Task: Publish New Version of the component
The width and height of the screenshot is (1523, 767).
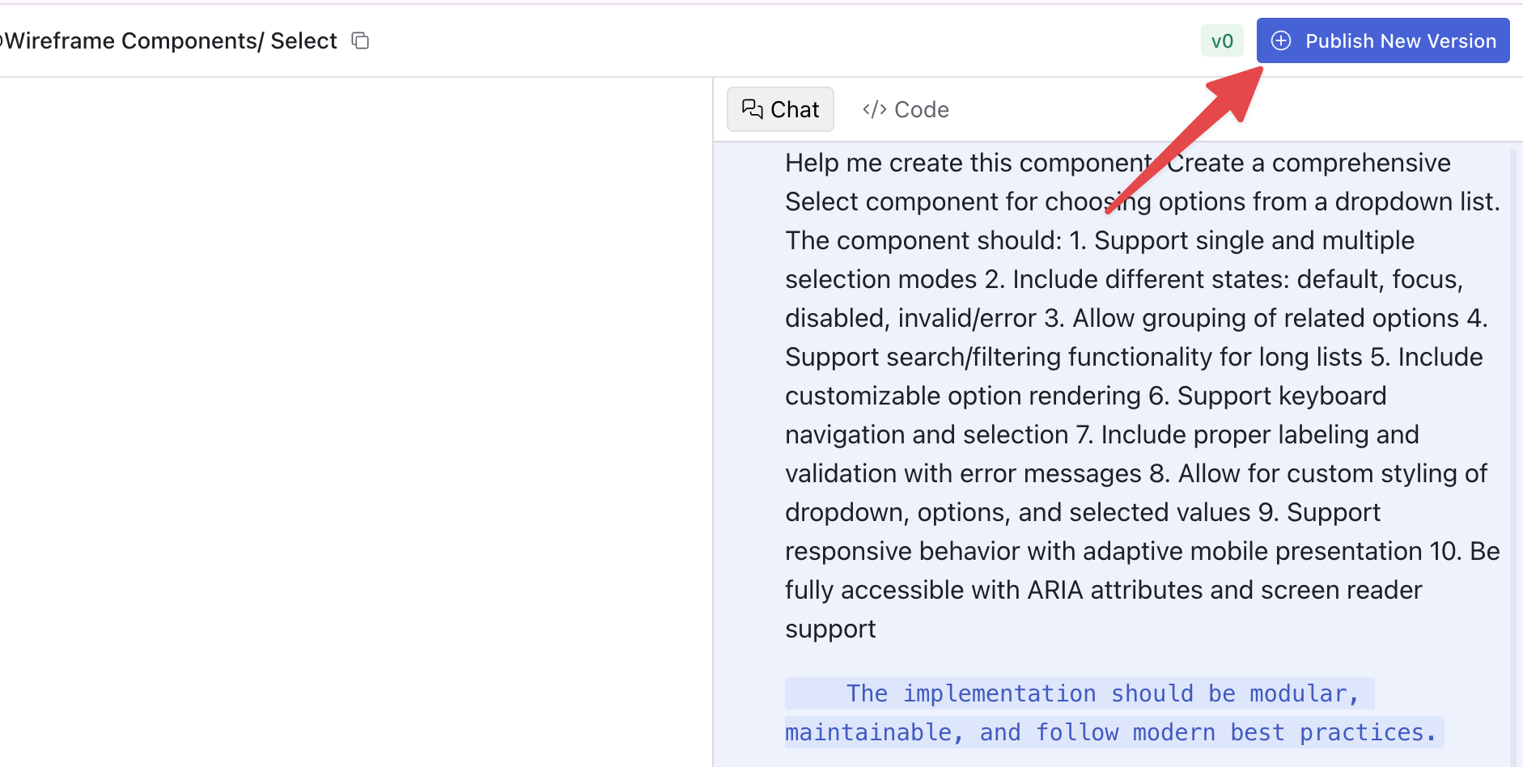Action: tap(1383, 40)
